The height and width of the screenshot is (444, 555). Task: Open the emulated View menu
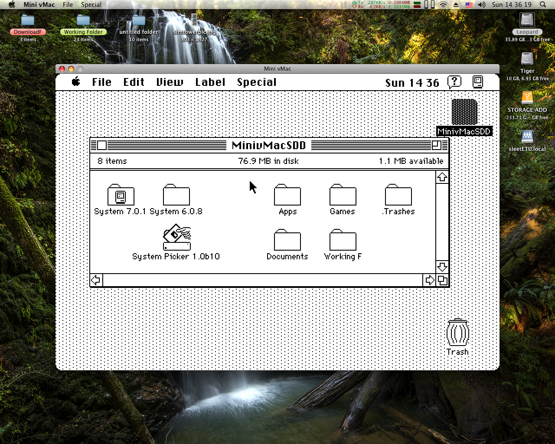170,82
